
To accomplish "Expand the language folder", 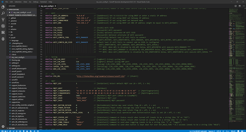I will [15, 40].
